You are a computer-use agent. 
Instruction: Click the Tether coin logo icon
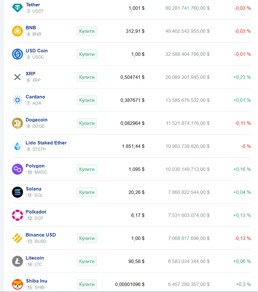pyautogui.click(x=17, y=8)
